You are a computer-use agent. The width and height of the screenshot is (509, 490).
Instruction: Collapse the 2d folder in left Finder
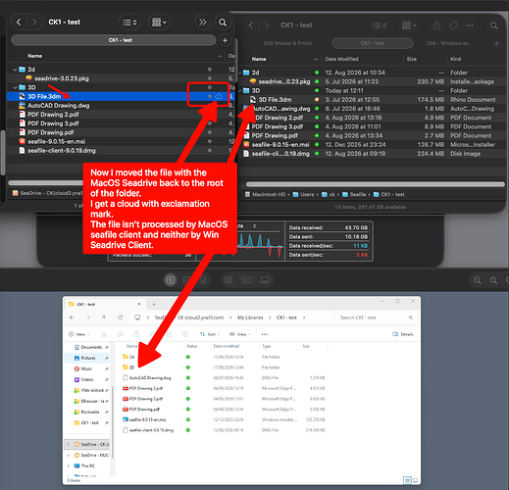15,70
